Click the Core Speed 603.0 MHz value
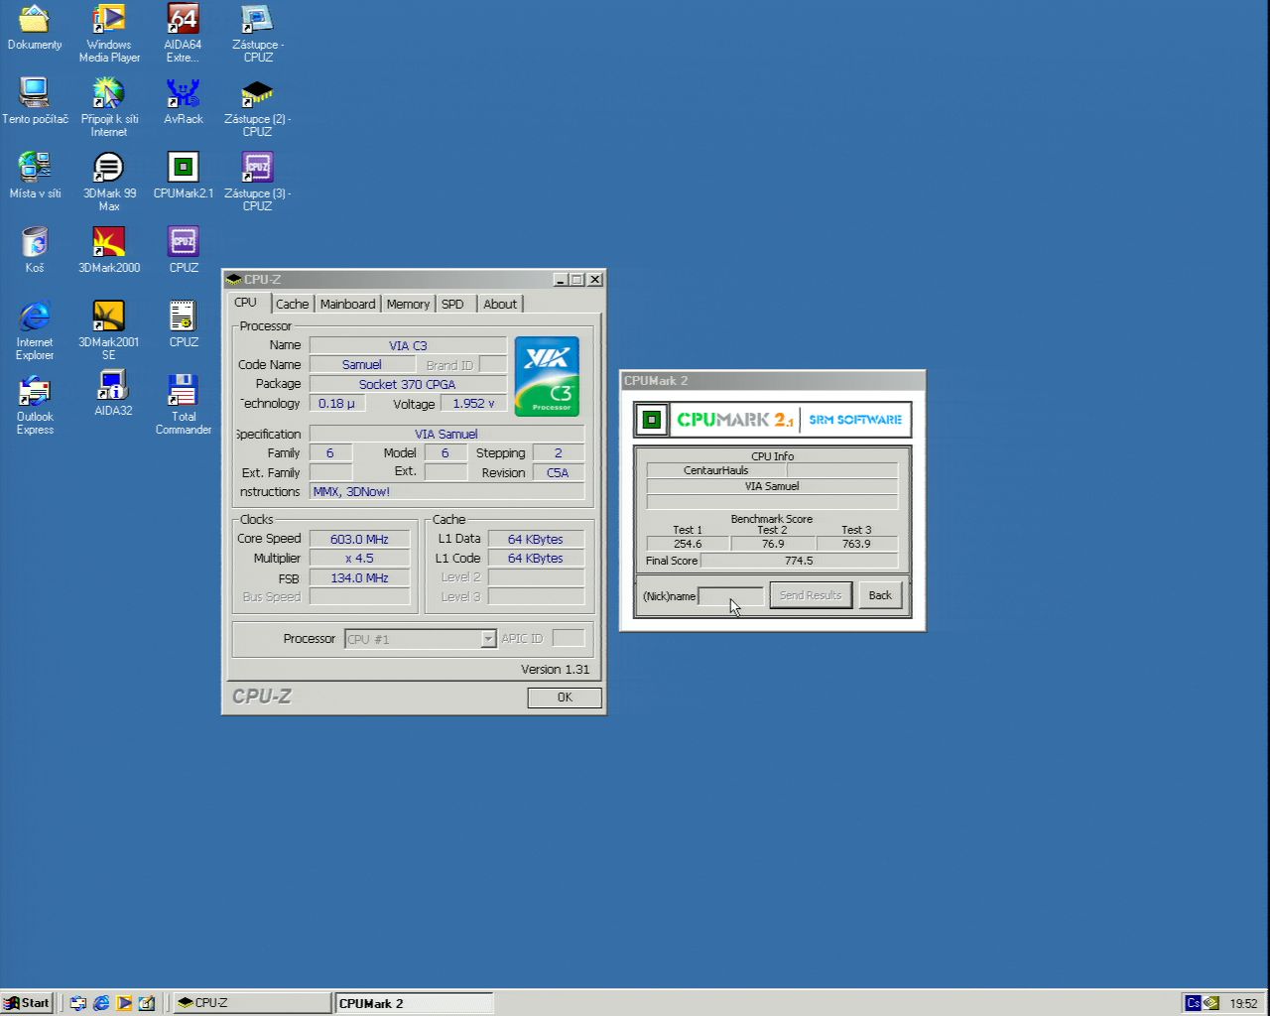This screenshot has height=1016, width=1270. 359,540
